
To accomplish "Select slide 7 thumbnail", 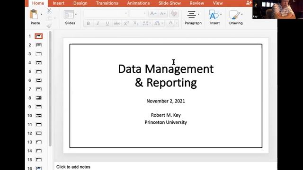I will [x=39, y=89].
